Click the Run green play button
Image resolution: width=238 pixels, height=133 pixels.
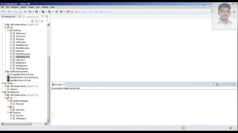36,11
